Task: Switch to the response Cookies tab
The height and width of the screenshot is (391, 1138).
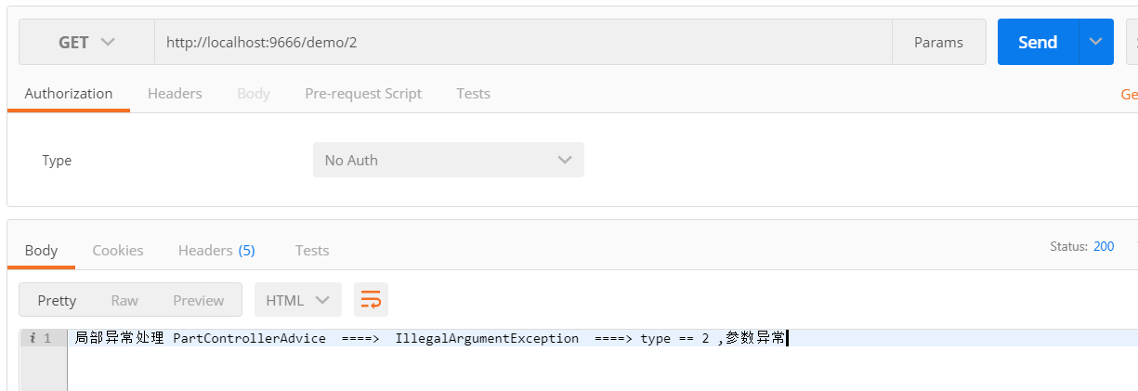Action: coord(118,250)
